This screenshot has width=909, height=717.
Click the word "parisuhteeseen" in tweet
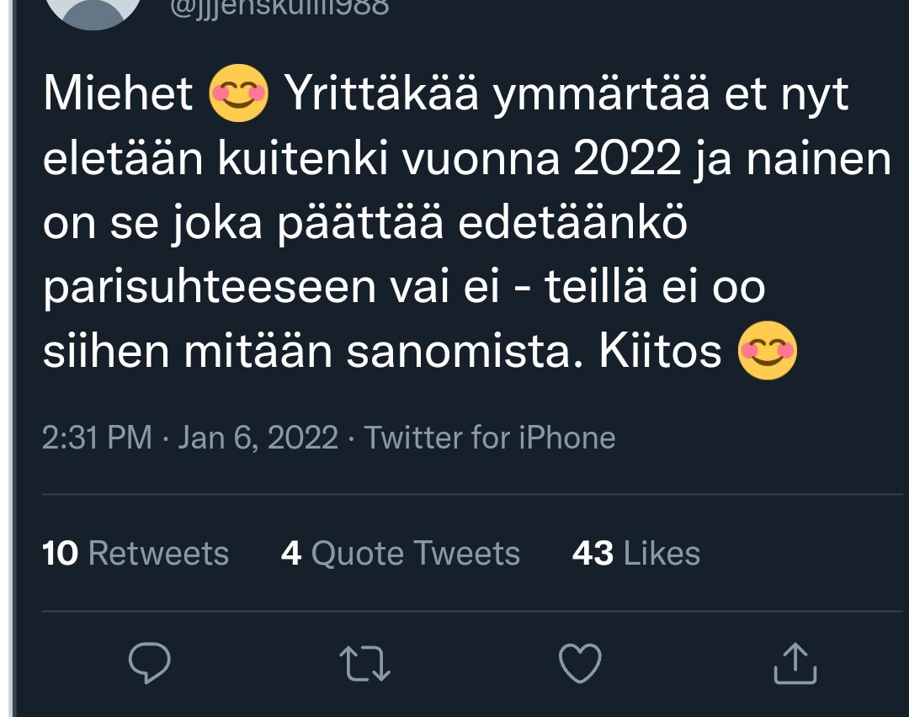point(209,289)
